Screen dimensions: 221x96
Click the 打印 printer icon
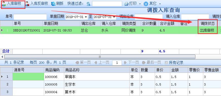(x=126, y=4)
